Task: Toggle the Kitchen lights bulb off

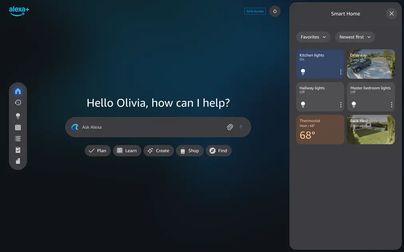Action: click(x=303, y=72)
